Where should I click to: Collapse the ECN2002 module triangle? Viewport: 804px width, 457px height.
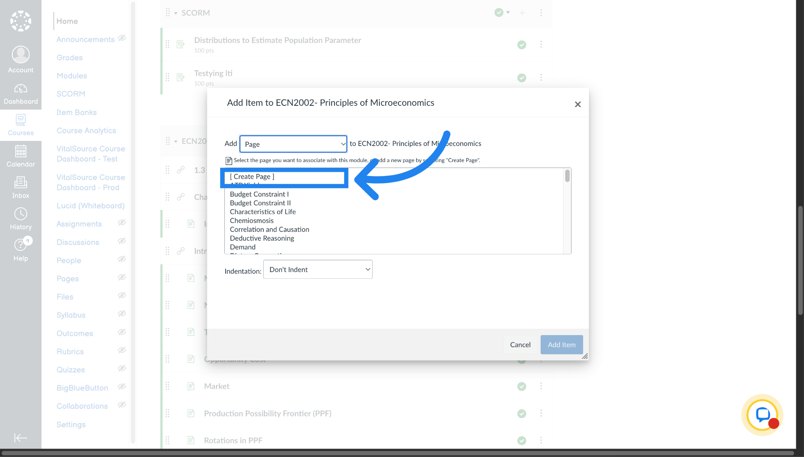tap(176, 141)
